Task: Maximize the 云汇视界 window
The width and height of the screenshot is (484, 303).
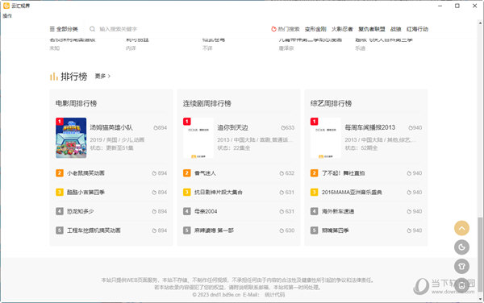Action: 457,6
